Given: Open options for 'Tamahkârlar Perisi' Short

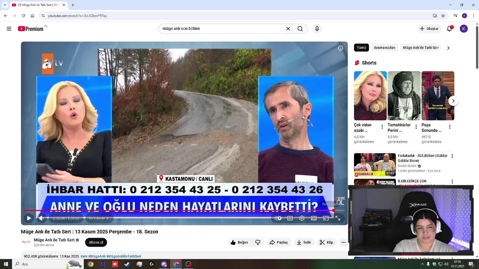Looking at the screenshot, I should point(416,127).
